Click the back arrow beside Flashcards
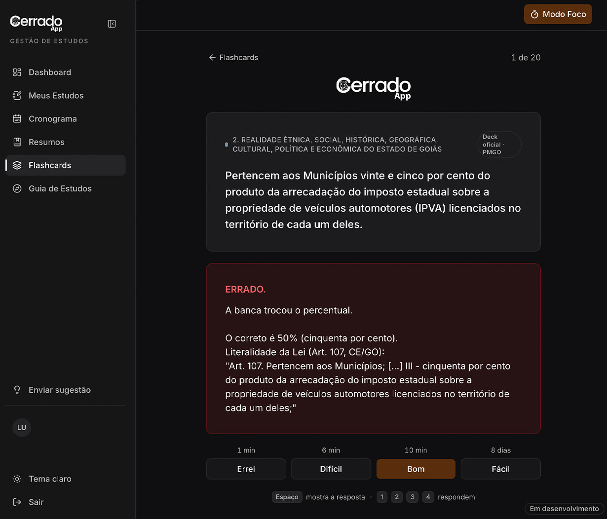Screen dimensions: 607x519 (212, 58)
